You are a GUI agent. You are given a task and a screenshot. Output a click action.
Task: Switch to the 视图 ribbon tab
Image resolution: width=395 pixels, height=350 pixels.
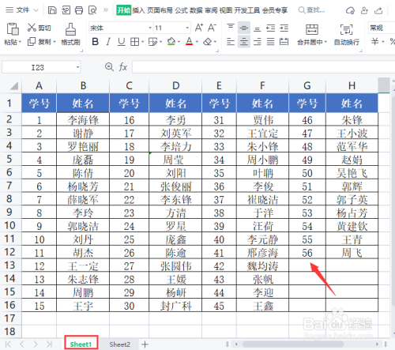click(x=226, y=10)
